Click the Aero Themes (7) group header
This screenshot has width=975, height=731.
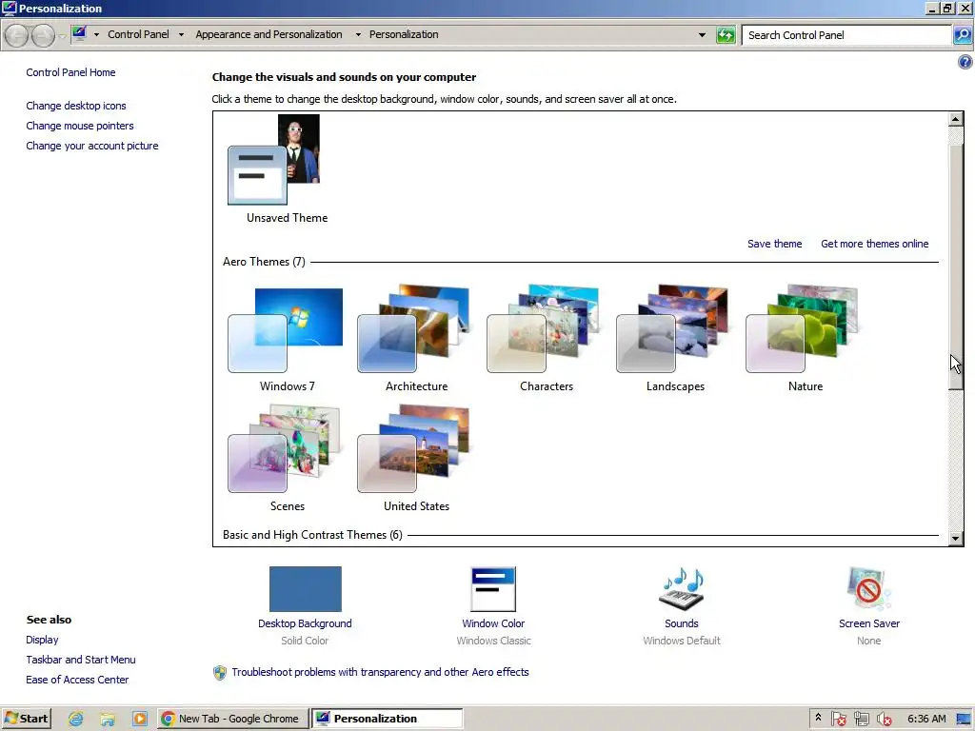(264, 262)
